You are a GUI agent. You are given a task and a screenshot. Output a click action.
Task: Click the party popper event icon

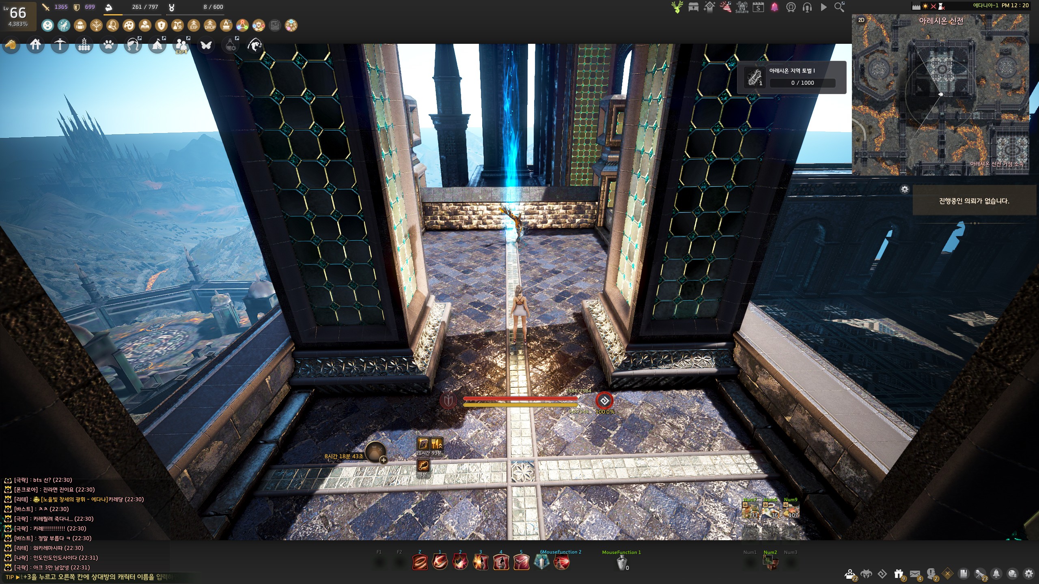point(726,7)
